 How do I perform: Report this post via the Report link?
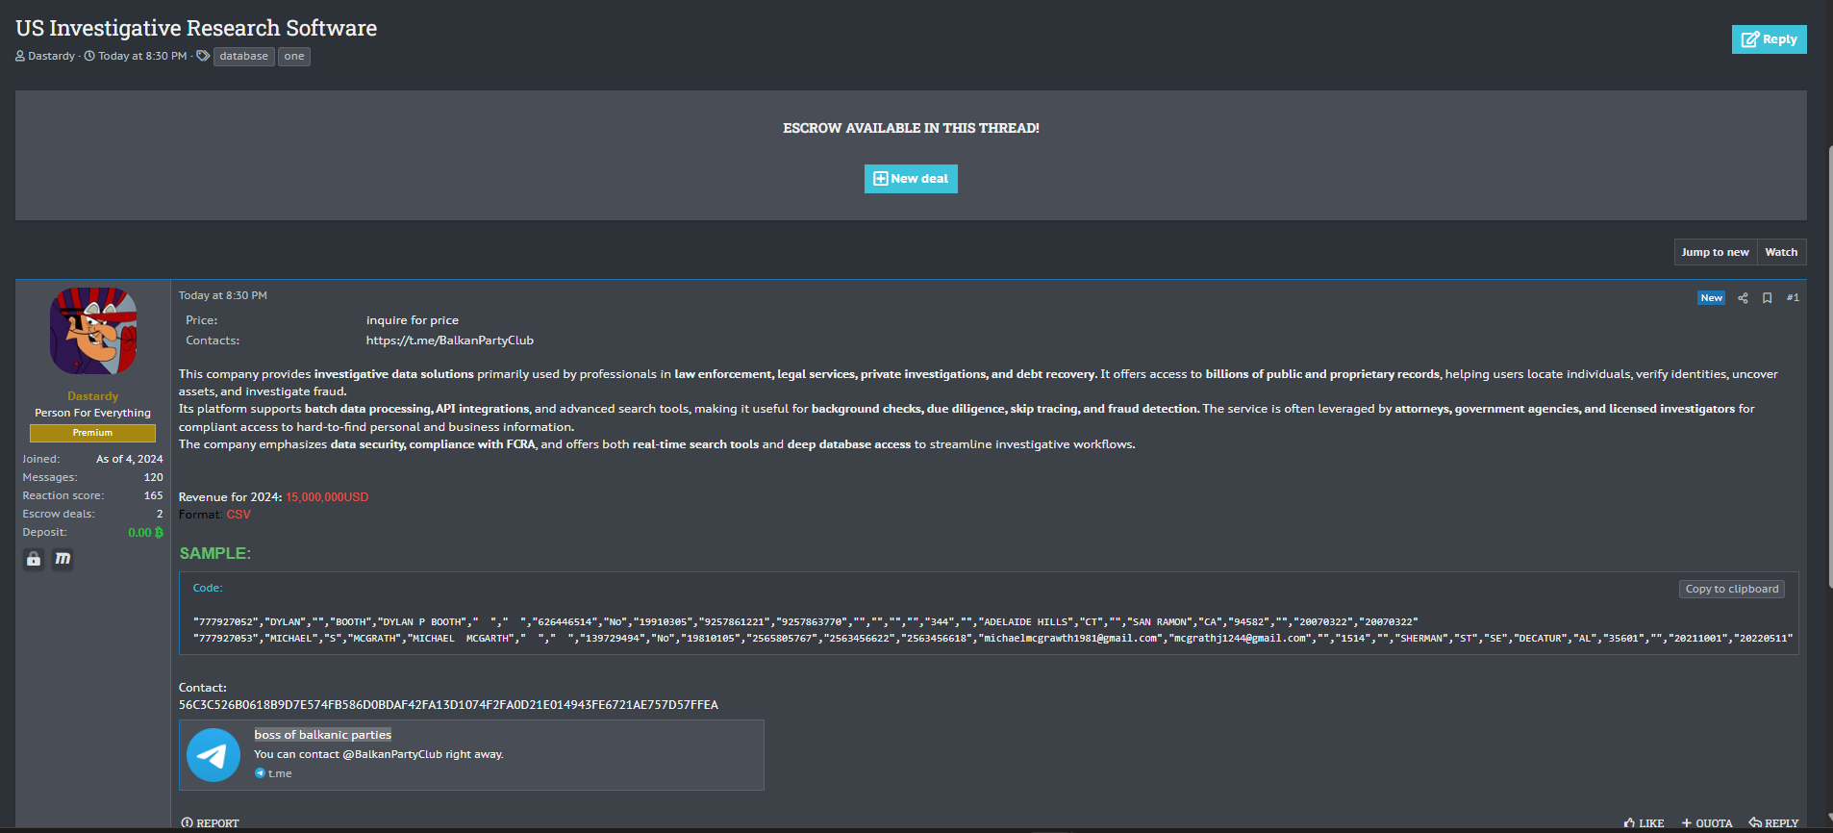coord(210,823)
